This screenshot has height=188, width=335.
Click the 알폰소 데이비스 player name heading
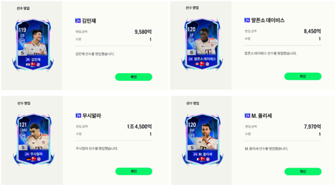(268, 20)
